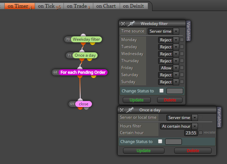227x164 pixels.
Task: Toggle checkbox next to Wednesday row
Action: coord(182,54)
